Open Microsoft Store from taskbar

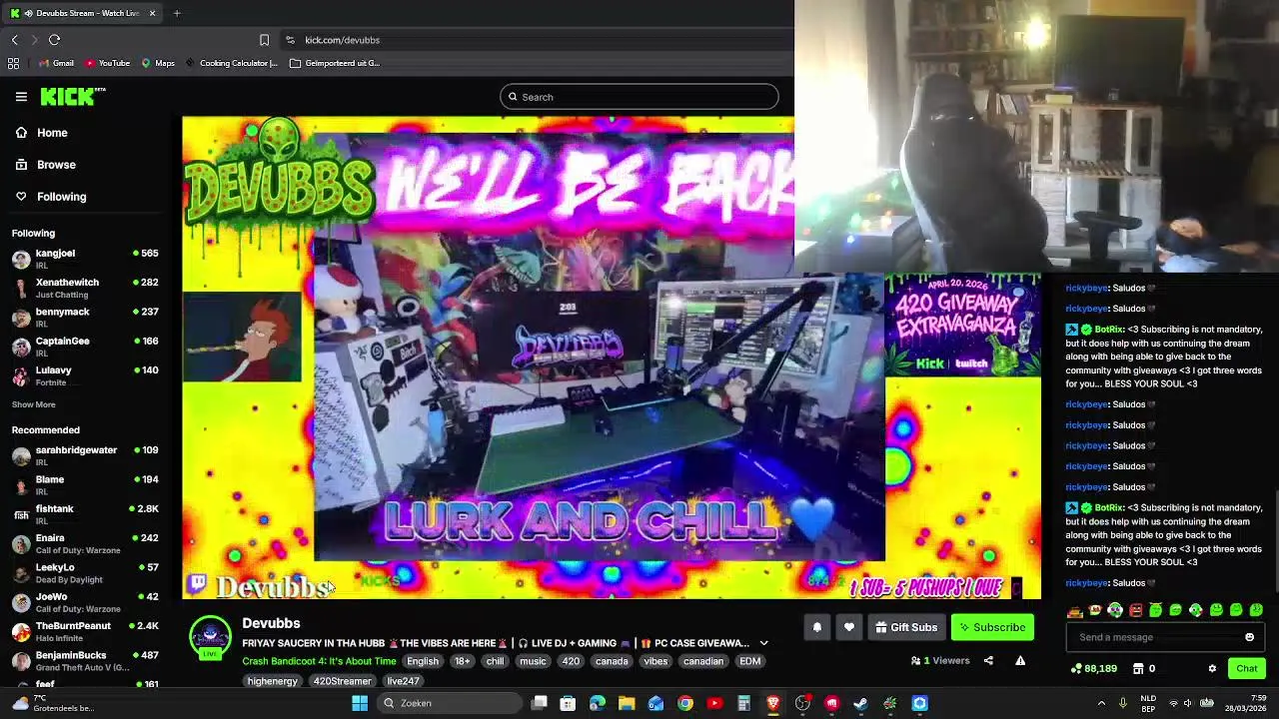point(568,703)
